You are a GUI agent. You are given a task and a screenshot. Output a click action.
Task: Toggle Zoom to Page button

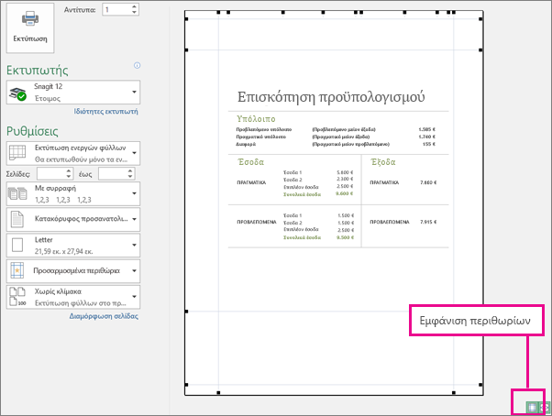(x=545, y=407)
